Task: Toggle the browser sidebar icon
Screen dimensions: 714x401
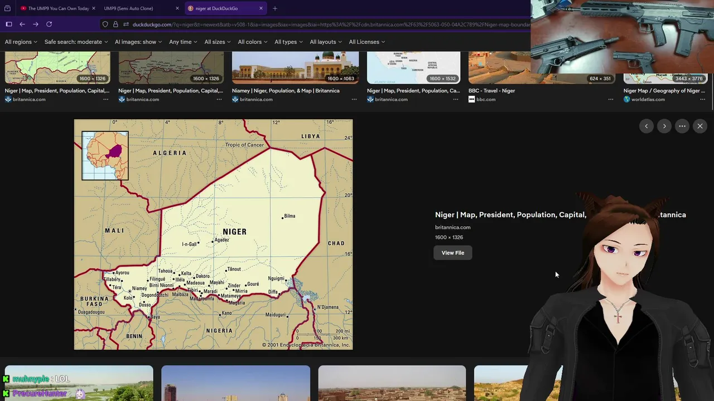Action: (9, 25)
